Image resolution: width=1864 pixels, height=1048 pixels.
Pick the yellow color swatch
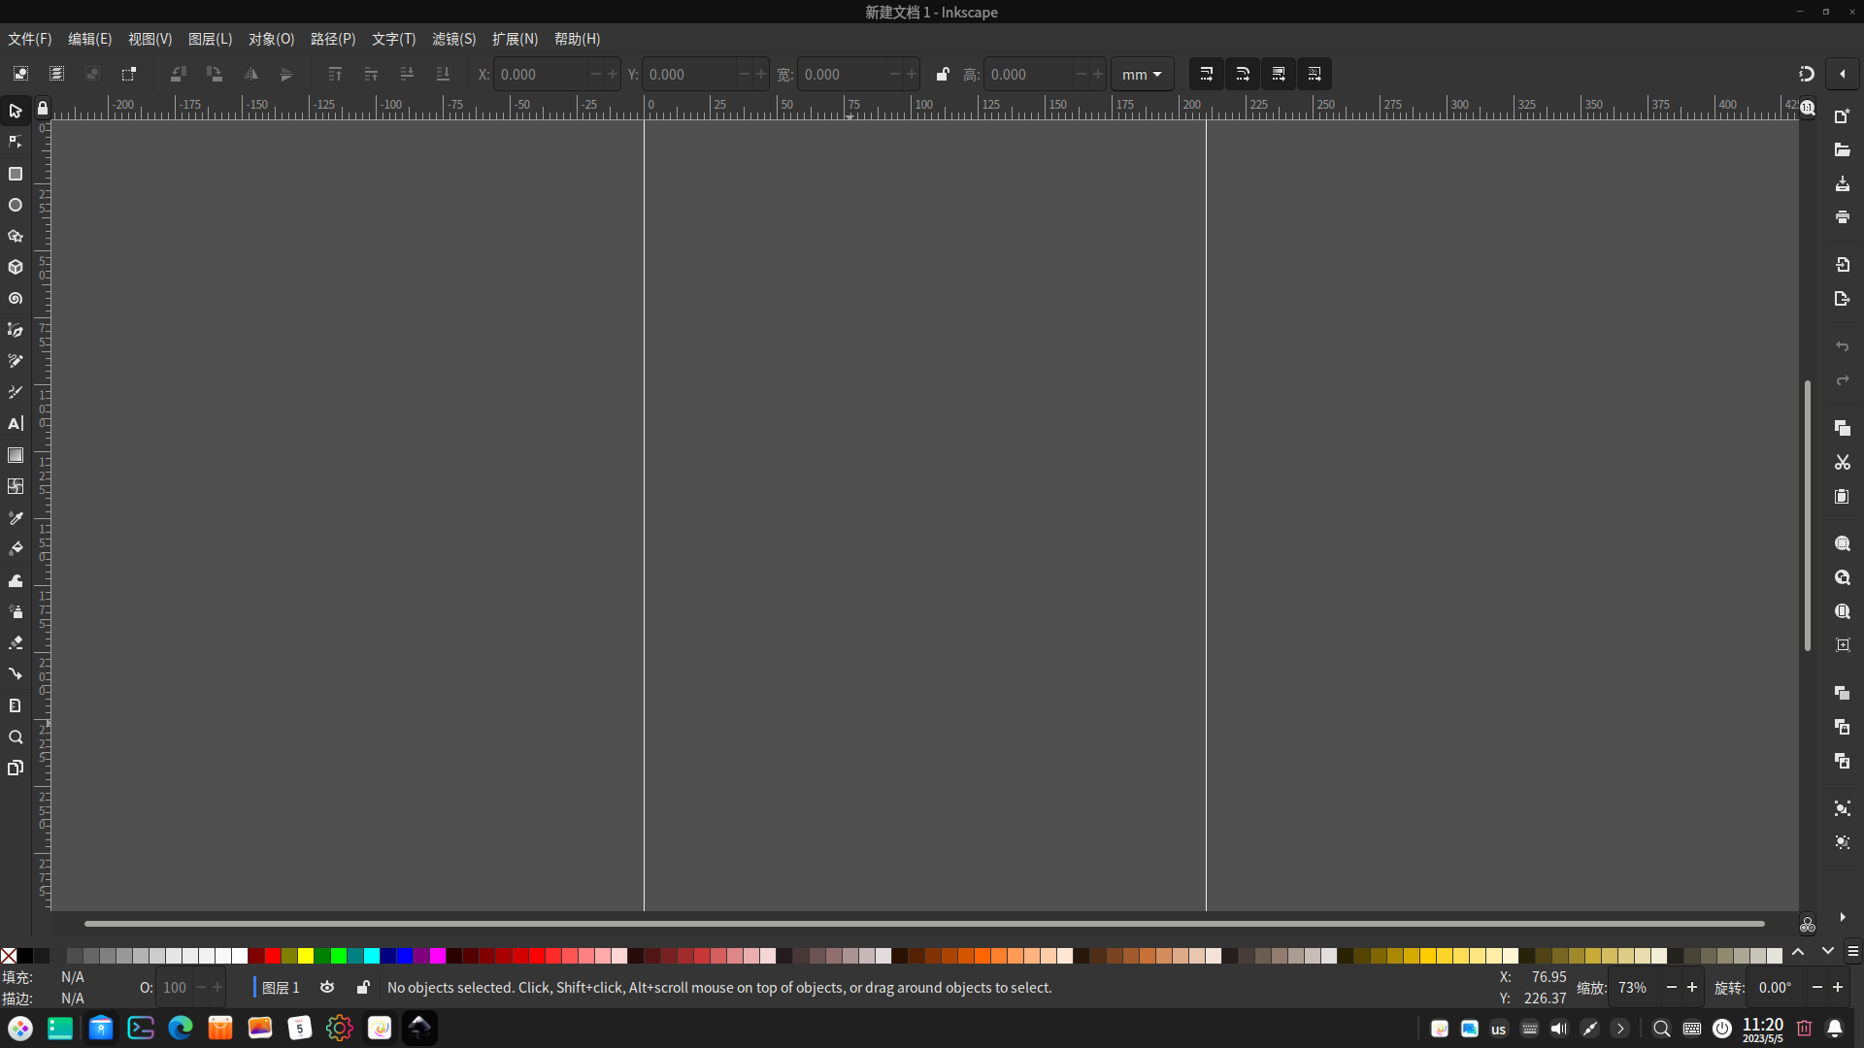[306, 956]
